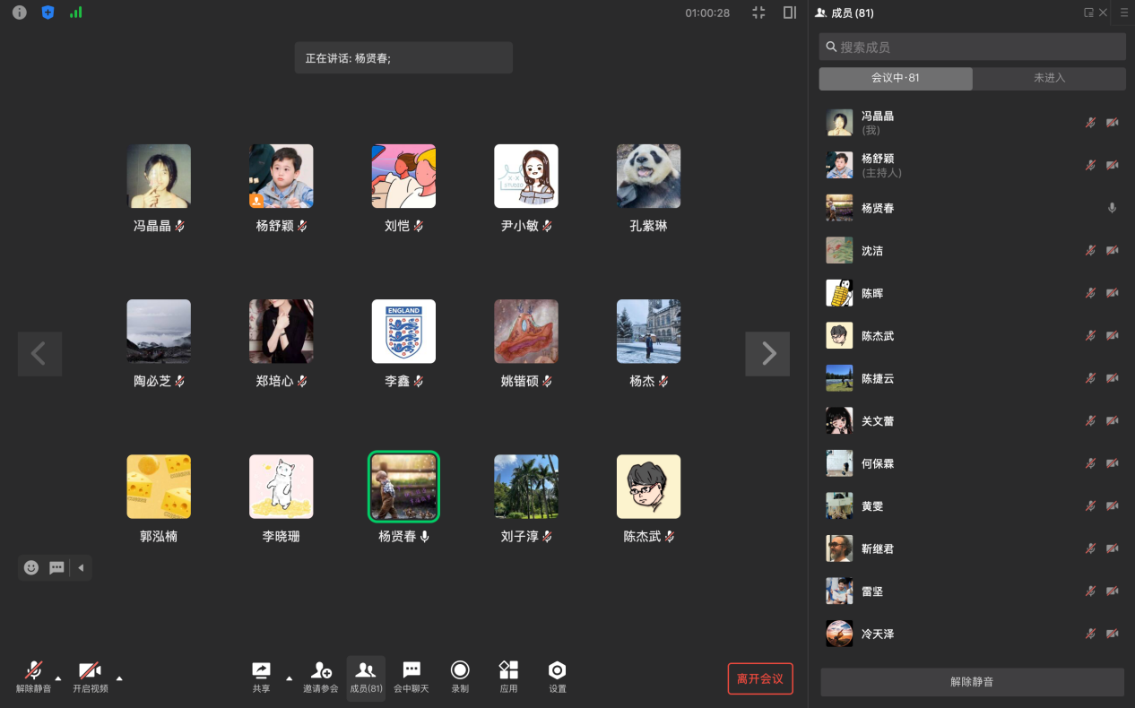The height and width of the screenshot is (708, 1135).
Task: Expand video options arrow beside 开启视频
Action: pos(119,678)
